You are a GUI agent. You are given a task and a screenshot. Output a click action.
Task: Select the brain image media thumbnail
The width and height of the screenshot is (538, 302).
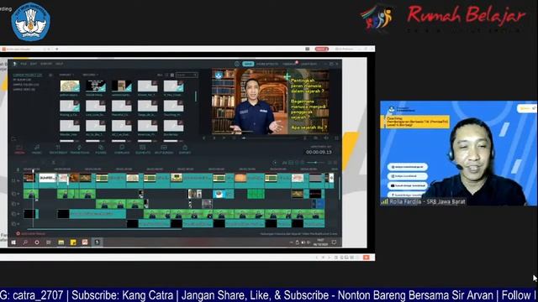click(x=70, y=86)
